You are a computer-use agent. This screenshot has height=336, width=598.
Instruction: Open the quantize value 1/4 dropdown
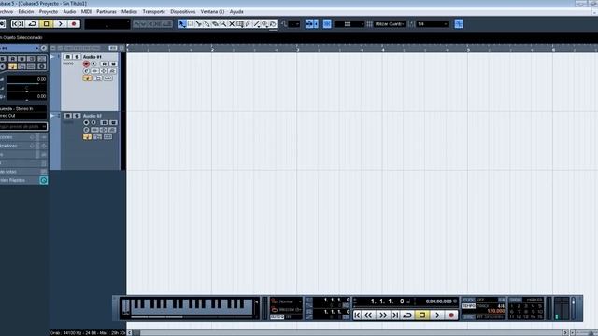pyautogui.click(x=432, y=24)
